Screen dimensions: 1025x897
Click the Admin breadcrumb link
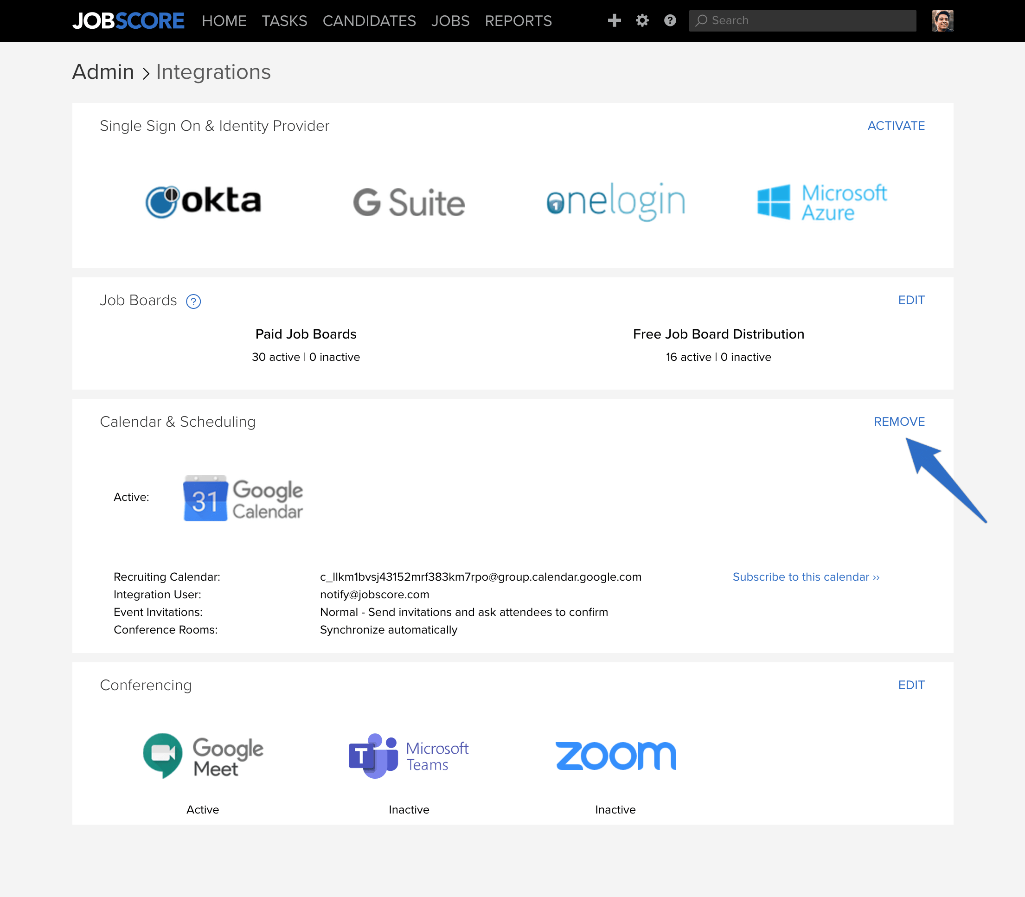[103, 71]
